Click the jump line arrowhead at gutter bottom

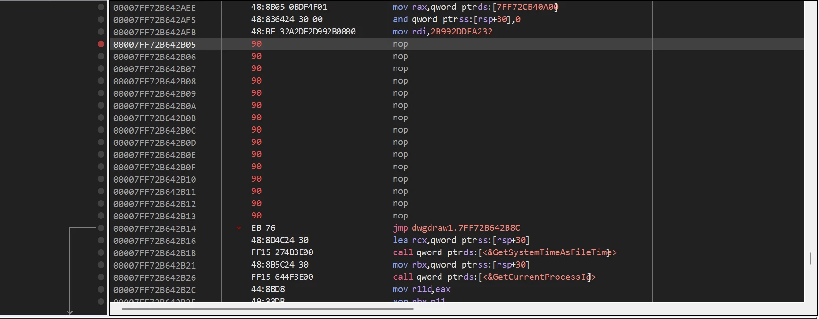pos(70,312)
